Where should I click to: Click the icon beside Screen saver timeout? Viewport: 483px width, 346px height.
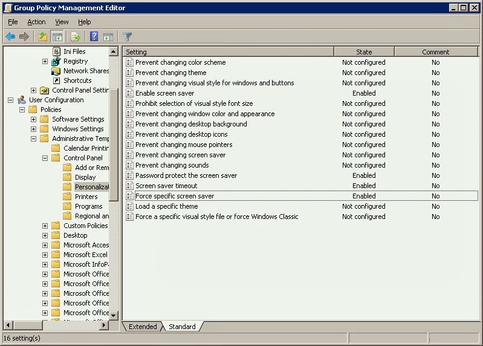[x=130, y=186]
